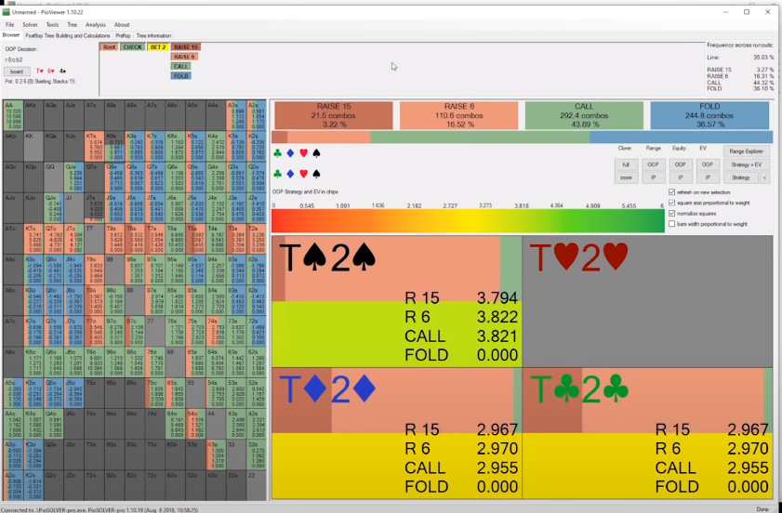The height and width of the screenshot is (513, 782).
Task: Click the blue diamond icon in the upper suit row
Action: 290,151
